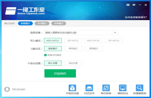Click the QQ contact avatar icon
151x98 pixels.
coord(7,89)
